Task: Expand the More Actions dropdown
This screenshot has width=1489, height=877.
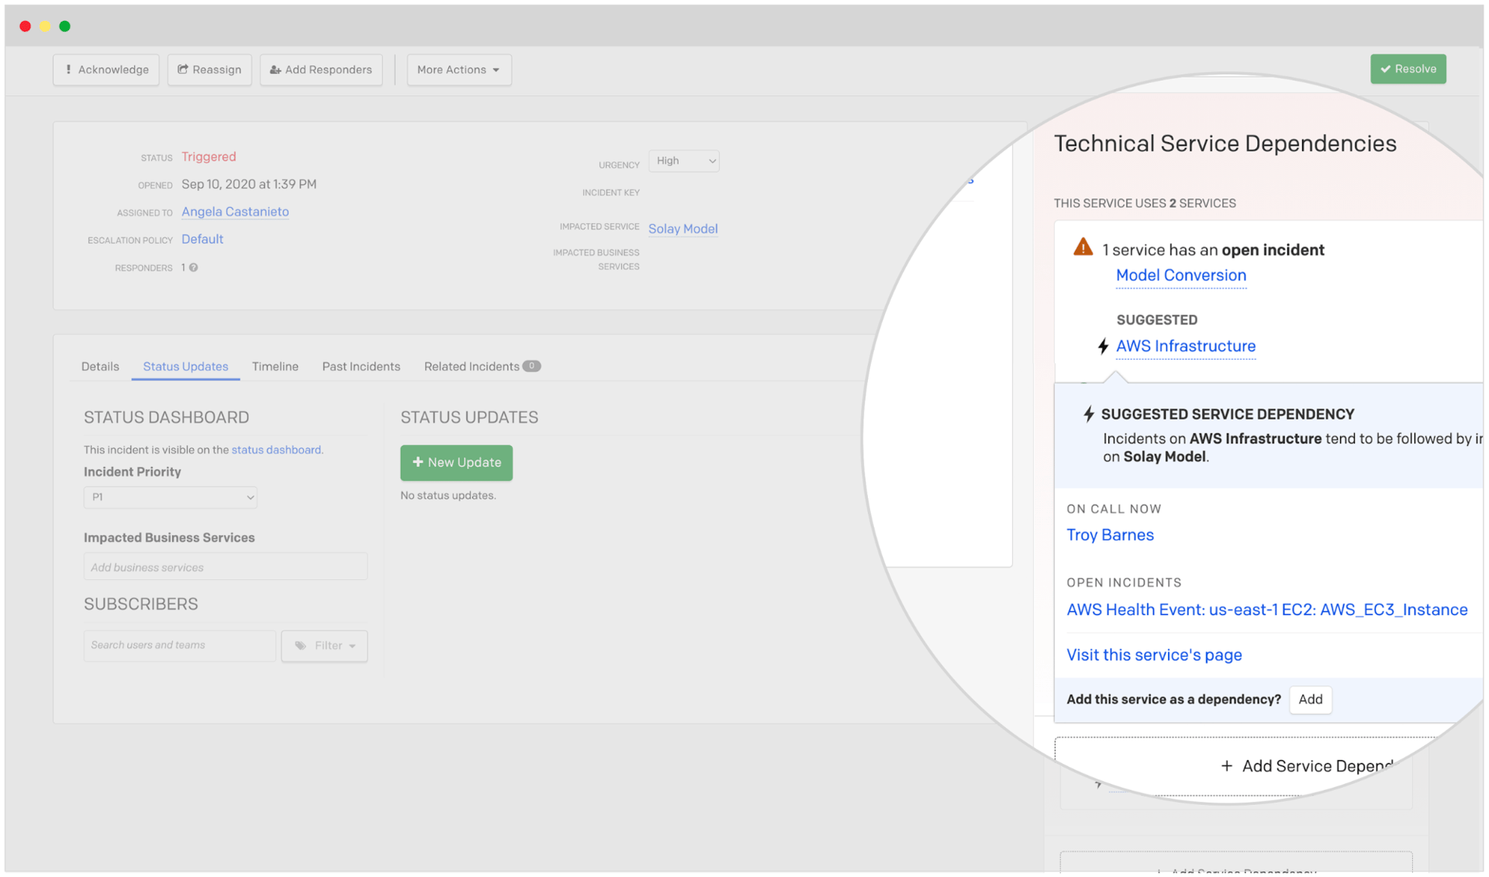Action: (458, 70)
